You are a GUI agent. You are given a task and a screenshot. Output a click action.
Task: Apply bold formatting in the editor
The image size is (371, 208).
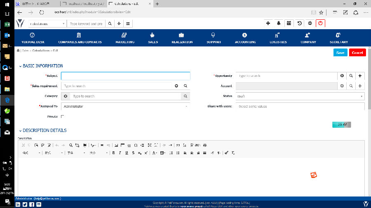pos(114,153)
